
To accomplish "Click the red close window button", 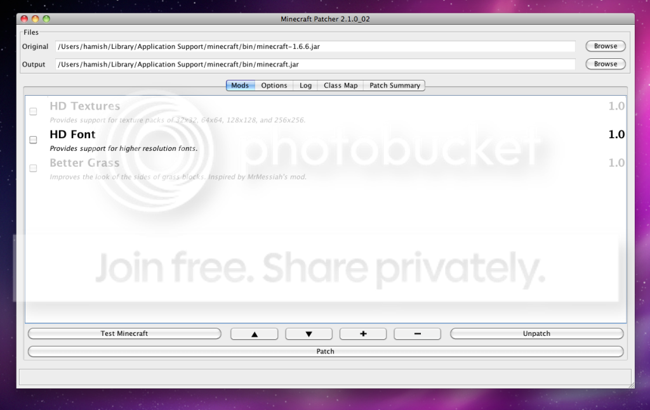I will (x=24, y=19).
